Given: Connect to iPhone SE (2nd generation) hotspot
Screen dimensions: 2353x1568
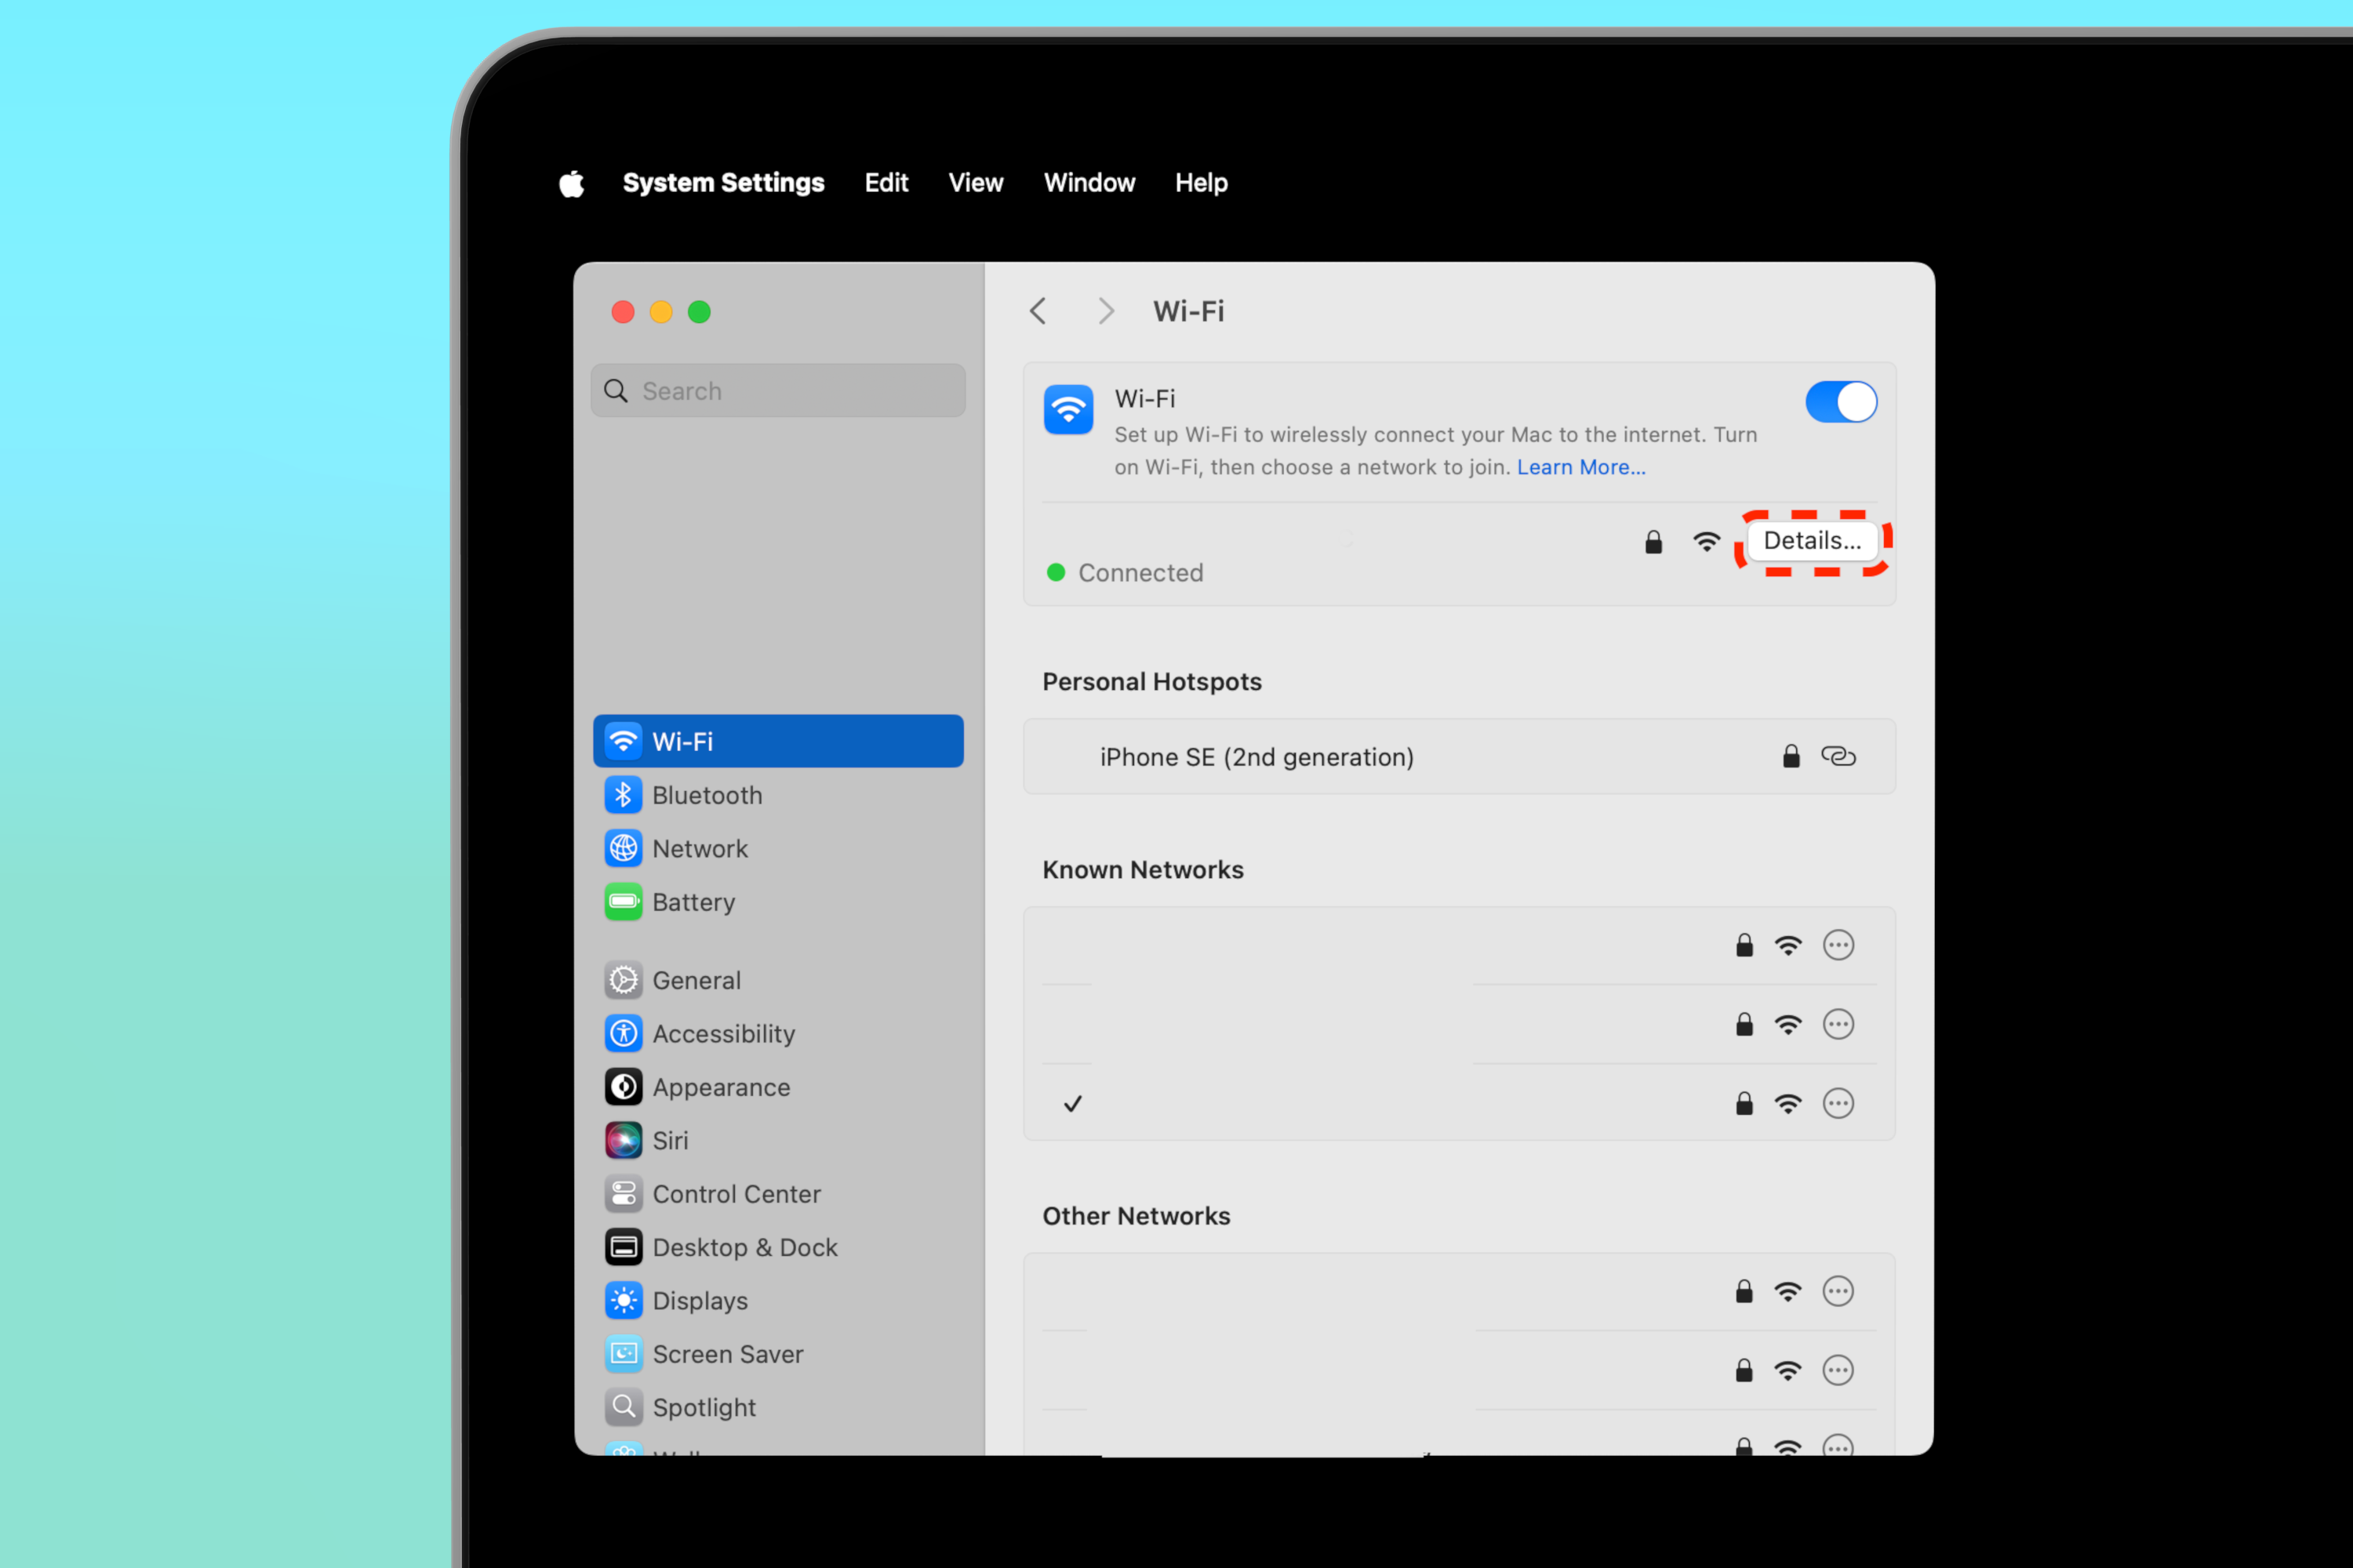Looking at the screenshot, I should click(1459, 757).
